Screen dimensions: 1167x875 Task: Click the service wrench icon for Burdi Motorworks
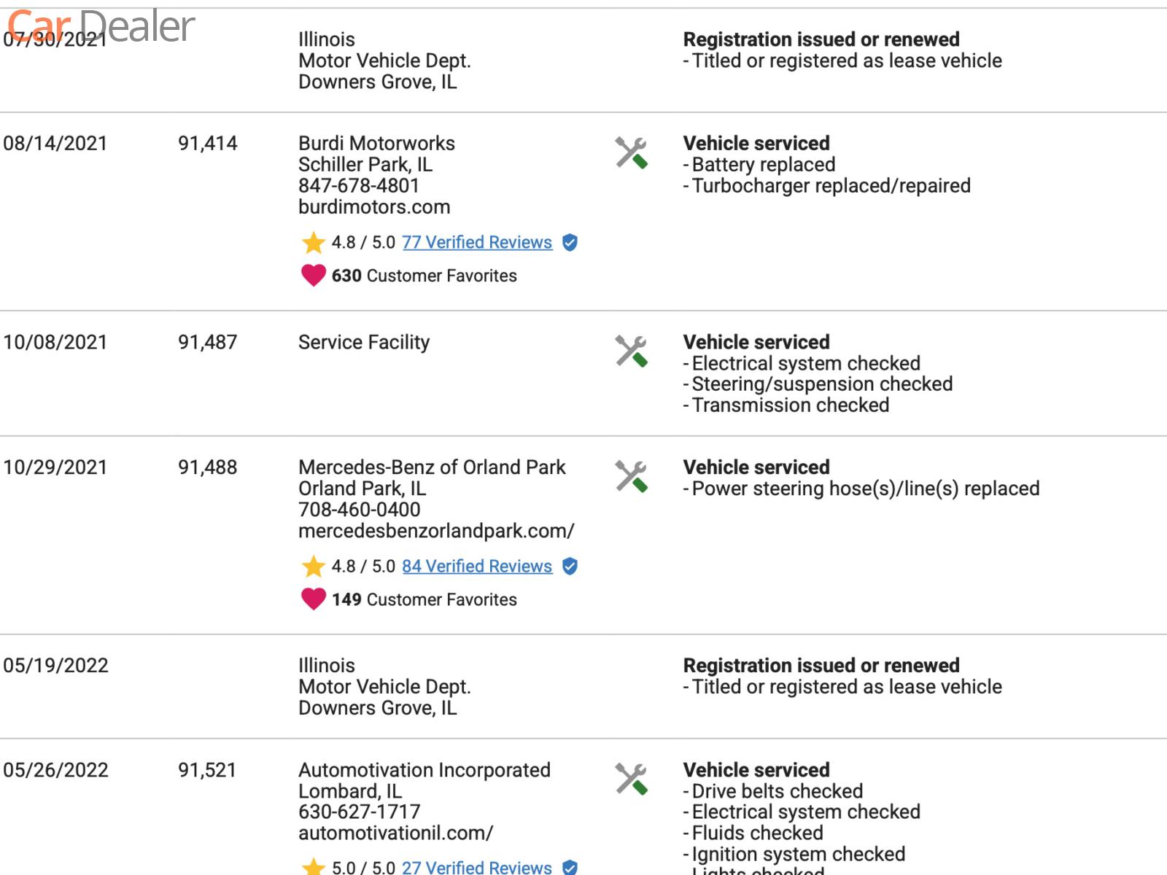(631, 153)
